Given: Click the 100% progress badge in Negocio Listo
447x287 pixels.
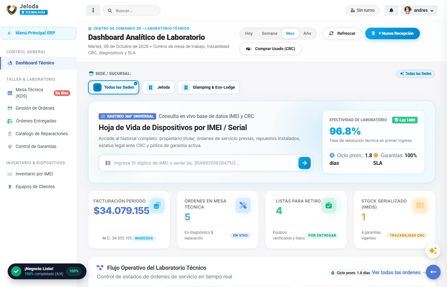Looking at the screenshot, I should tap(74, 271).
